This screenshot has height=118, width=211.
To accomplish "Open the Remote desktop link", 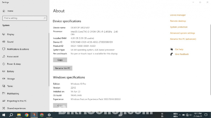I will click(x=178, y=21).
